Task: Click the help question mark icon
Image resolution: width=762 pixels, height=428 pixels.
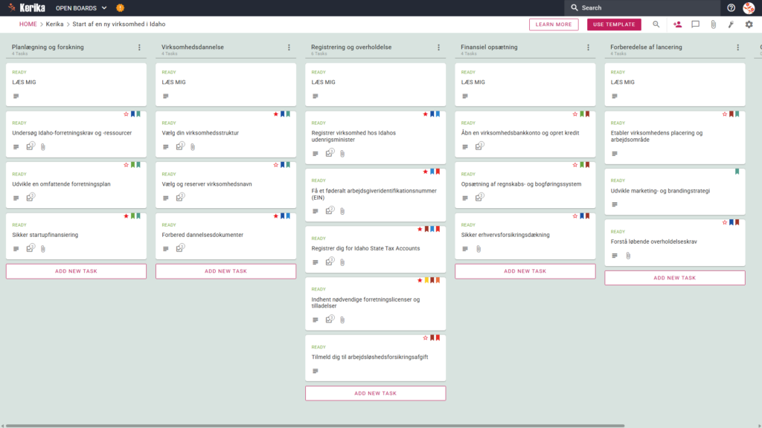Action: pos(731,7)
